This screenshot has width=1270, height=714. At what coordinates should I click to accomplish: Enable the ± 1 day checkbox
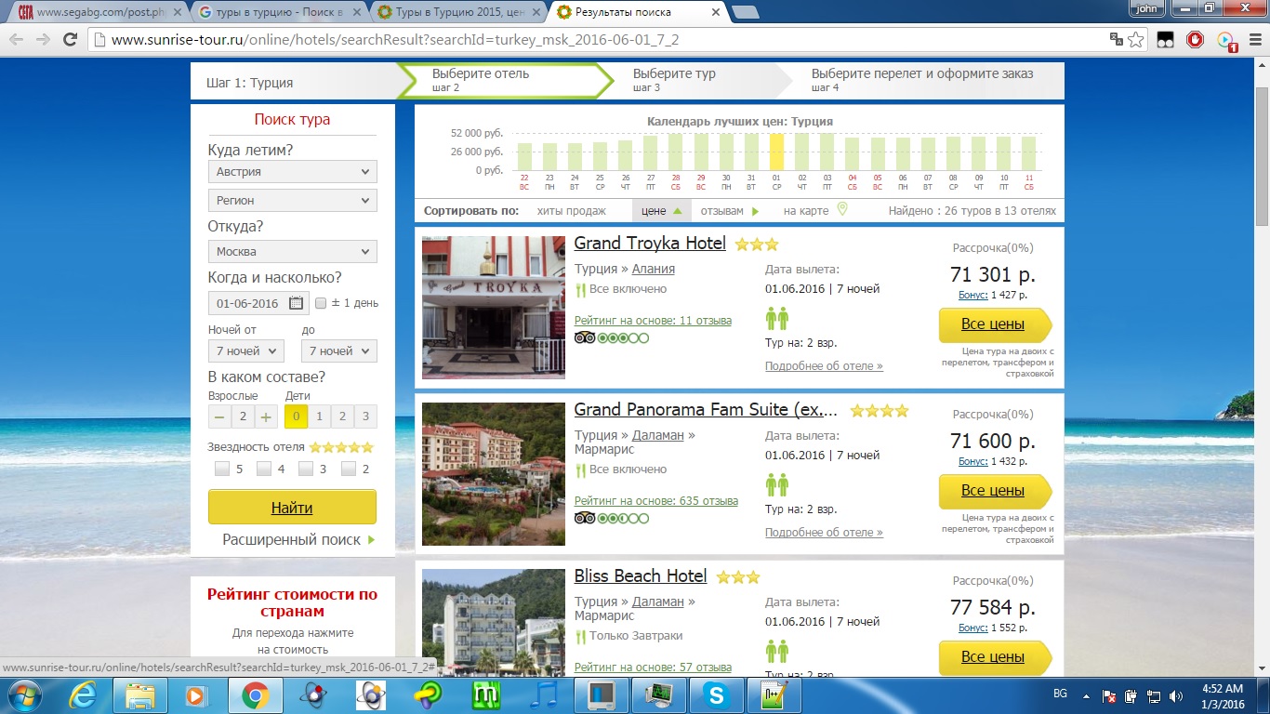pyautogui.click(x=321, y=303)
